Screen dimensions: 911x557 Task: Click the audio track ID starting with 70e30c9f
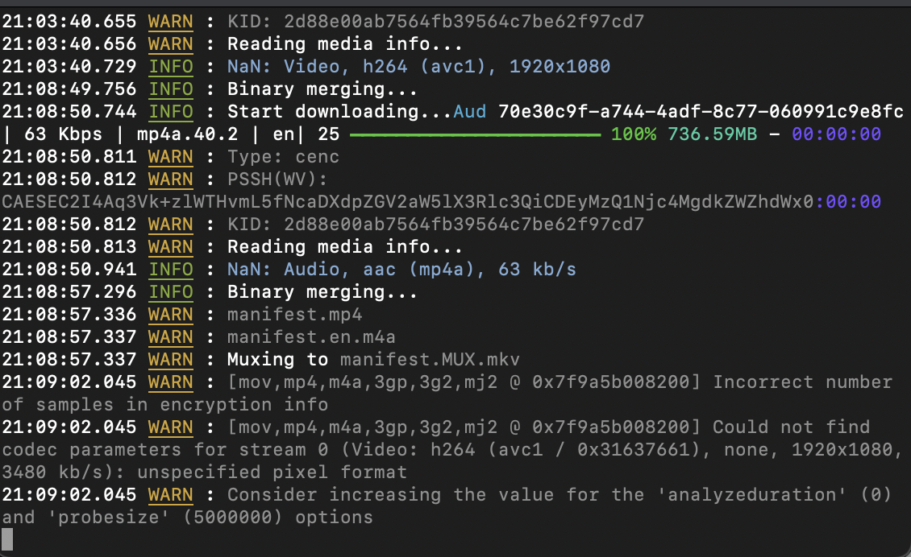pyautogui.click(x=701, y=112)
